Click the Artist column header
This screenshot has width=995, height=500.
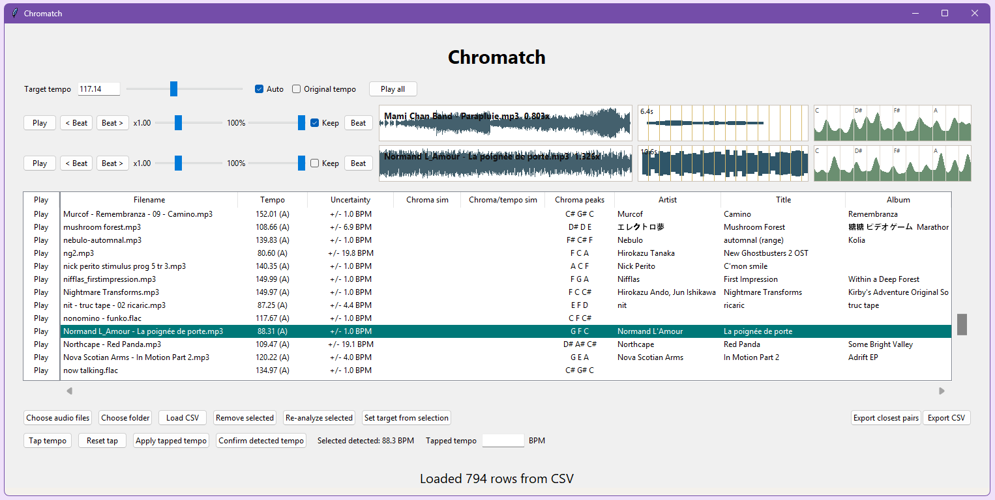tap(668, 200)
